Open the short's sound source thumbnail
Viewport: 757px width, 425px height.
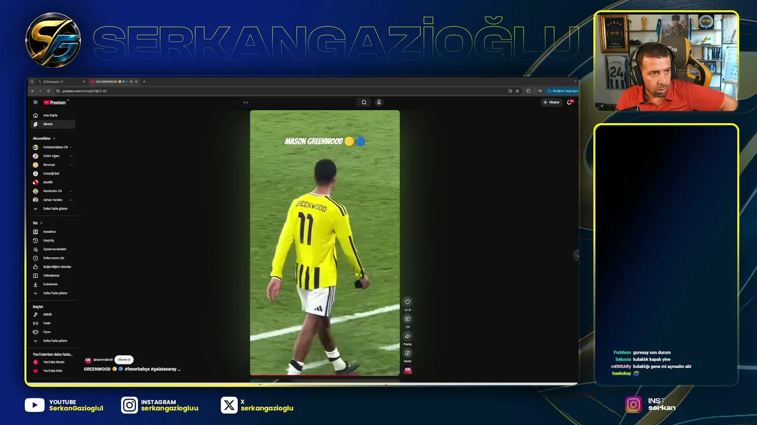click(407, 370)
